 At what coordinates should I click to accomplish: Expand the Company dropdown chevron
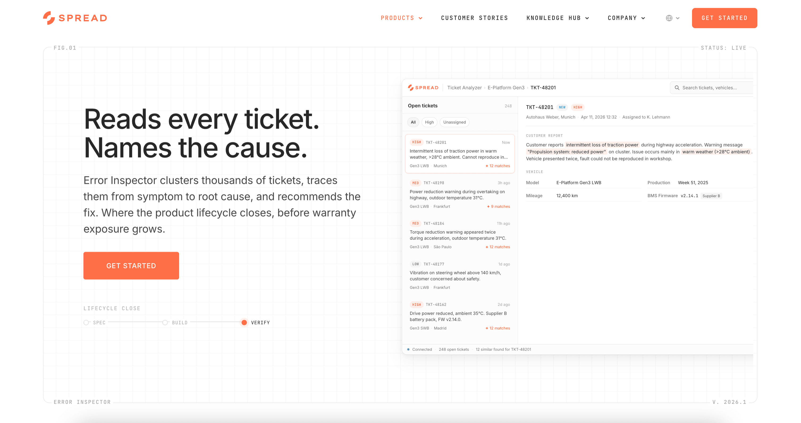pos(643,18)
